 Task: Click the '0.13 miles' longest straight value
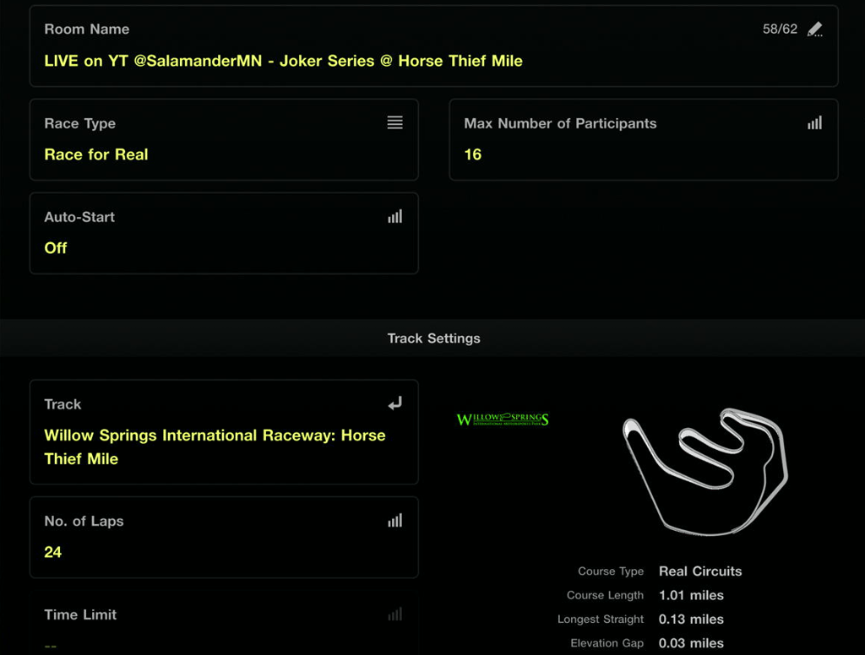click(691, 620)
